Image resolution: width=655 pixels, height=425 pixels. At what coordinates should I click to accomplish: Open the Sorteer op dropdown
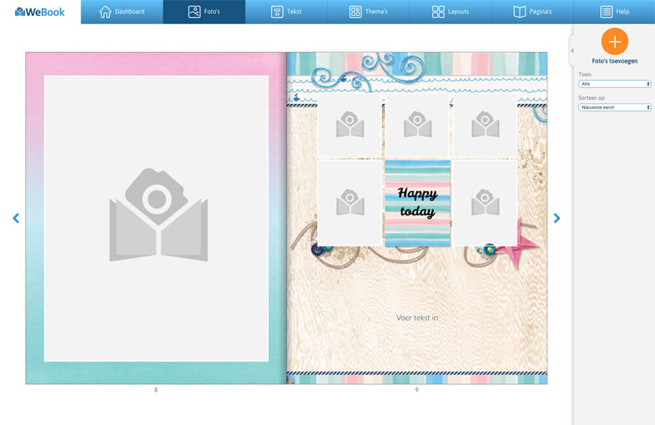click(x=614, y=107)
